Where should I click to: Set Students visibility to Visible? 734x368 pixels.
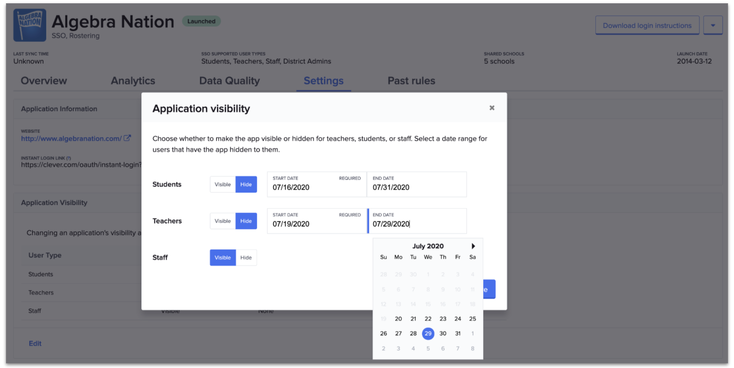coord(223,184)
